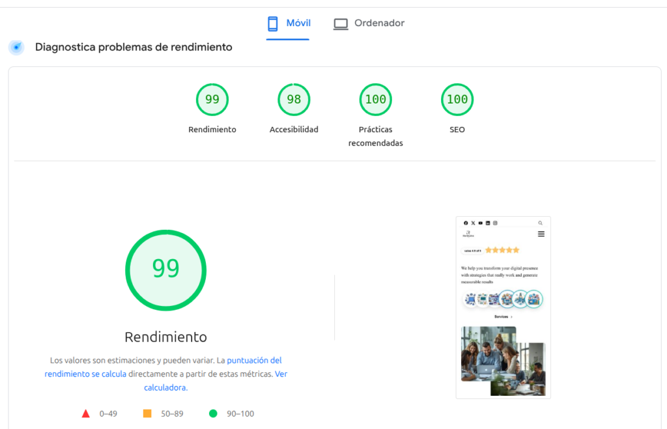Image resolution: width=667 pixels, height=429 pixels.
Task: Click the large 99 performance gauge
Action: point(166,270)
